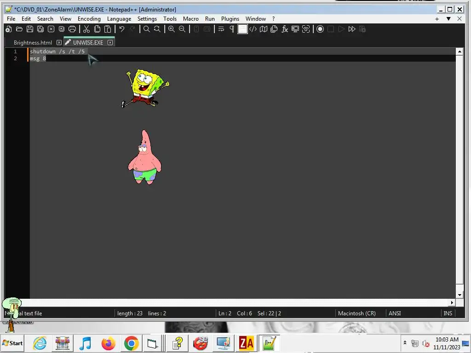Paste from clipboard toolbar icon
Image resolution: width=471 pixels, height=353 pixels.
coord(108,29)
